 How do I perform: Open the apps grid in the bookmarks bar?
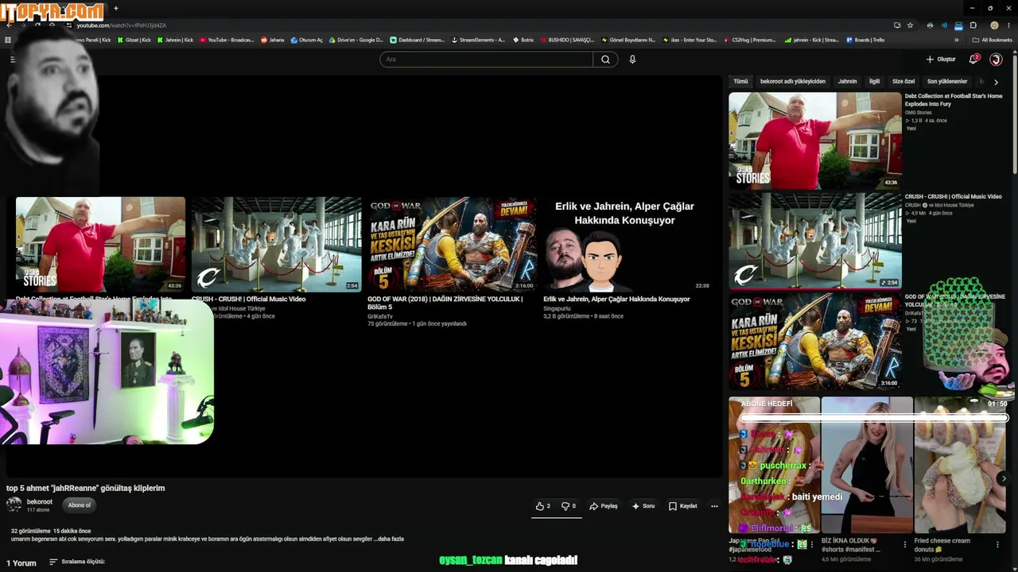point(8,40)
